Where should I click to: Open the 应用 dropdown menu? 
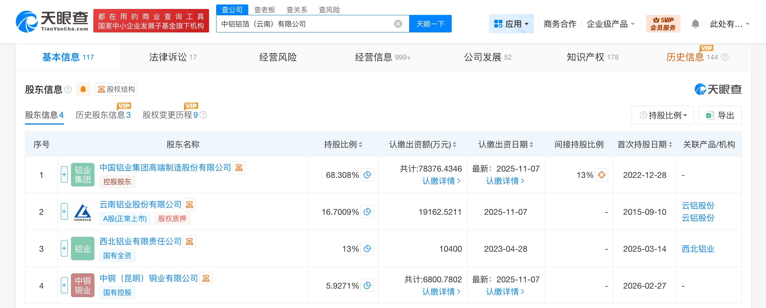[x=511, y=24]
